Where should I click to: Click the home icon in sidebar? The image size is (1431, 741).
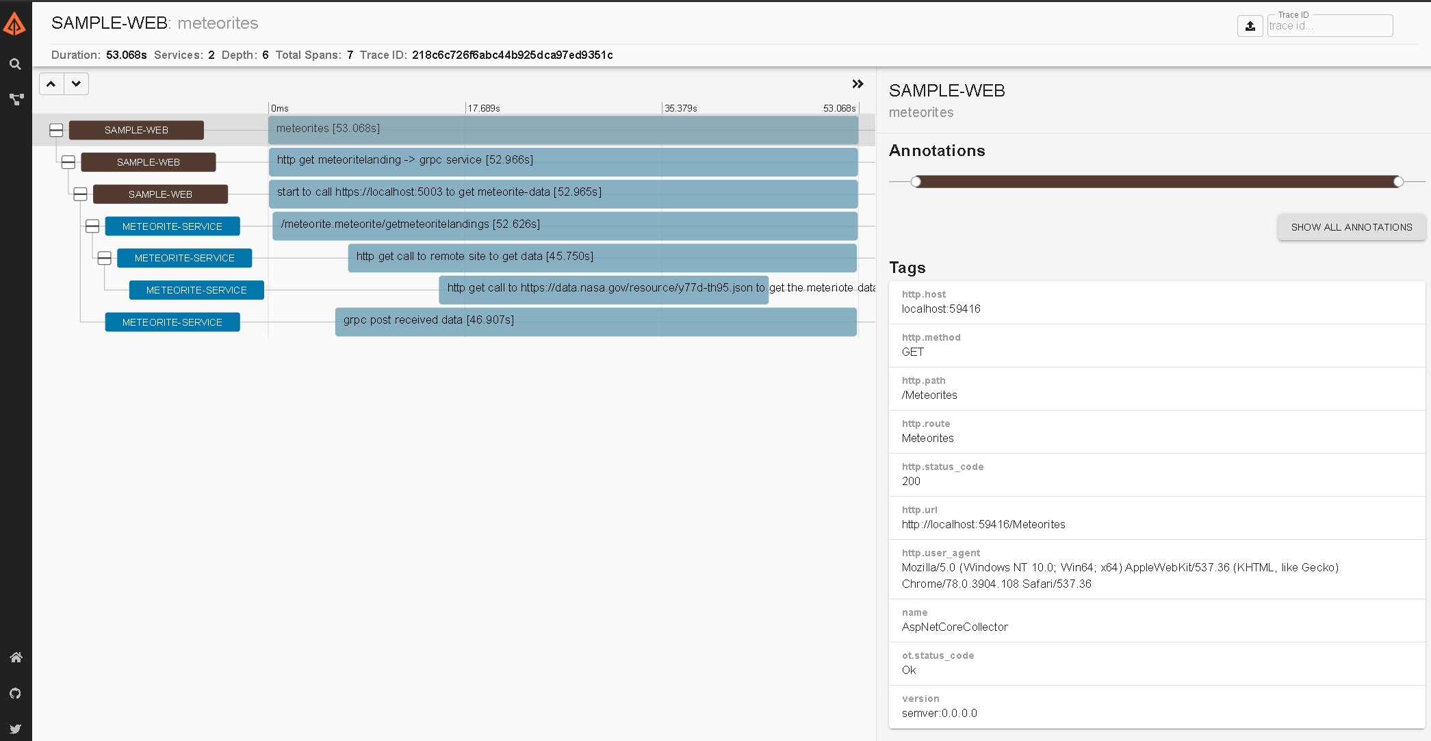(16, 658)
